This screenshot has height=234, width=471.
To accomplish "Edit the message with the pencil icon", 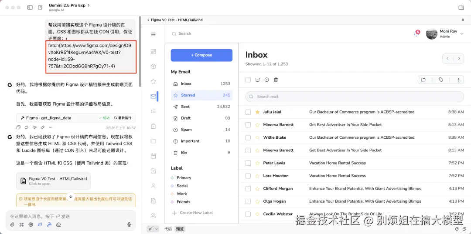I will 43,127.
